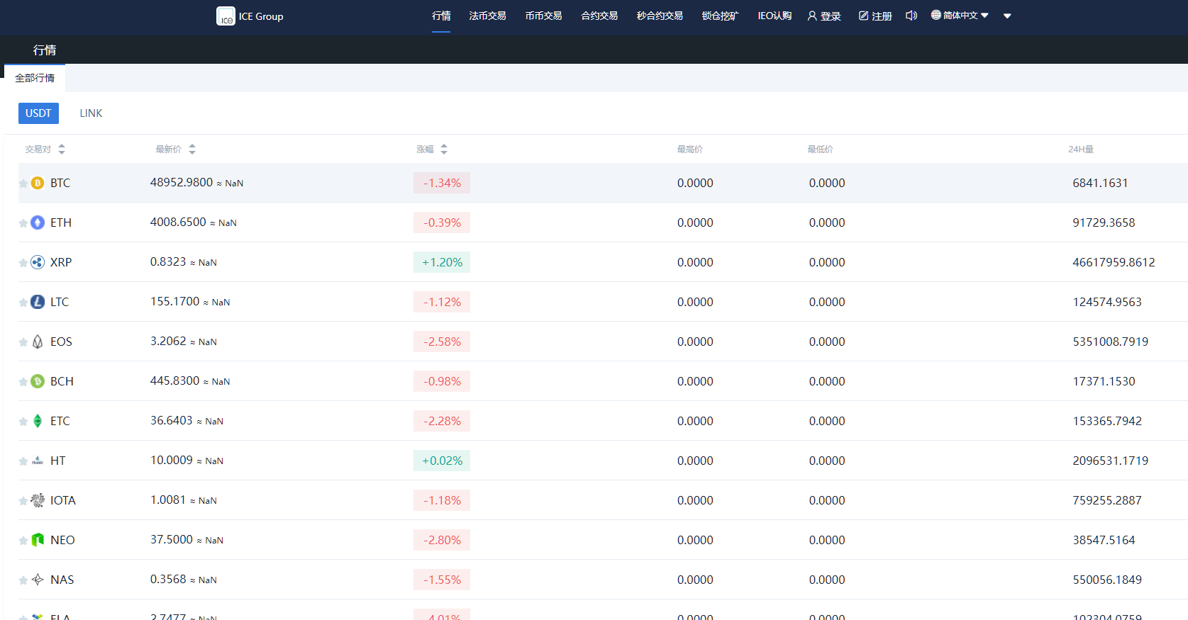Click the user icon beside 登录
This screenshot has width=1188, height=620.
pyautogui.click(x=812, y=16)
